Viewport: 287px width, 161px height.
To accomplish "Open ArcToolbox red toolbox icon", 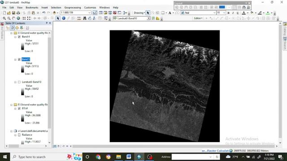I will [x=115, y=13].
